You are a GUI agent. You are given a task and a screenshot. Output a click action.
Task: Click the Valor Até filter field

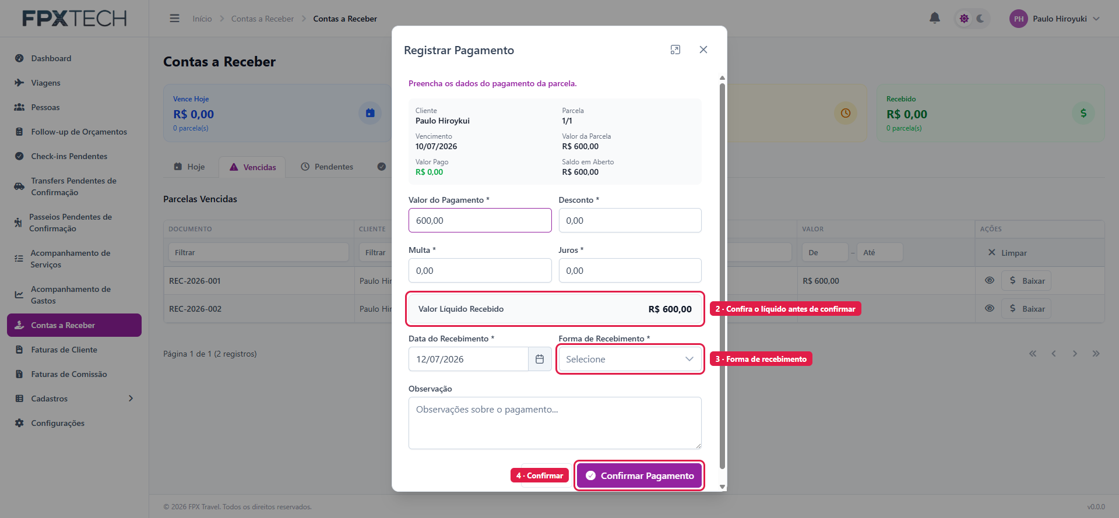879,252
